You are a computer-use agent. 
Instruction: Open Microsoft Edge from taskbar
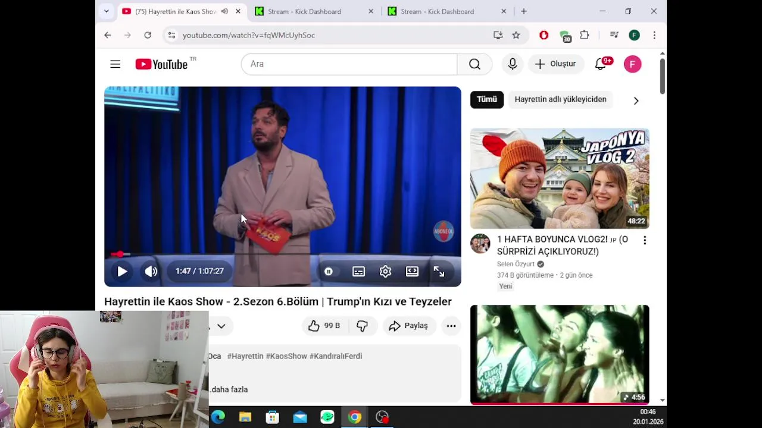(x=218, y=417)
